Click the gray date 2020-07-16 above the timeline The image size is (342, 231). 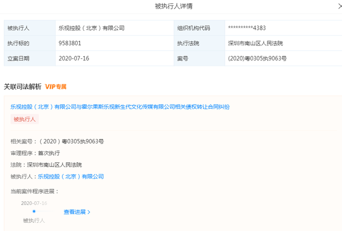tap(34, 203)
